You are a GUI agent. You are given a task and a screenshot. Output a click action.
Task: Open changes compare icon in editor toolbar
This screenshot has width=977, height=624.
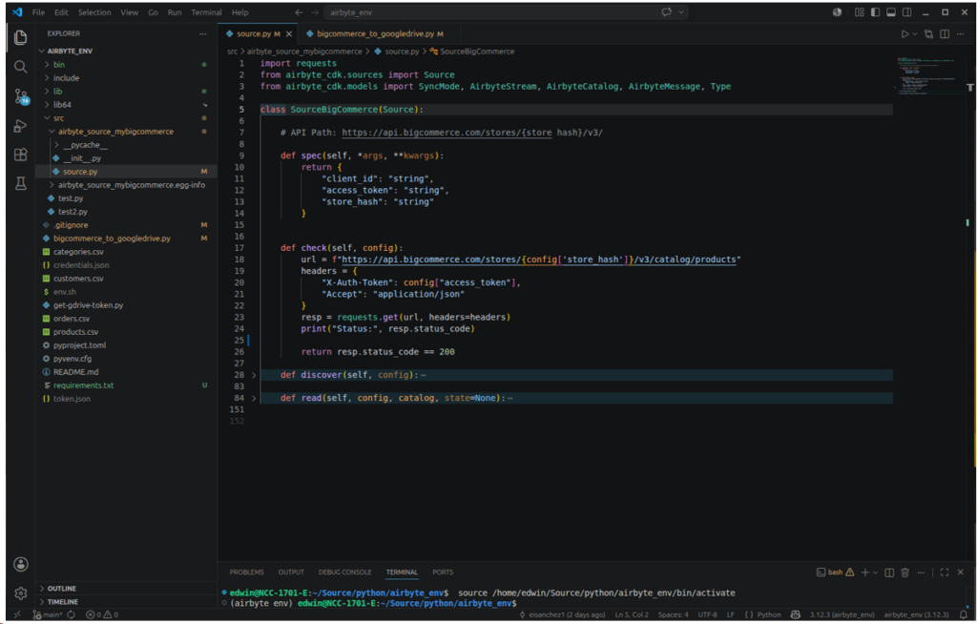(929, 34)
